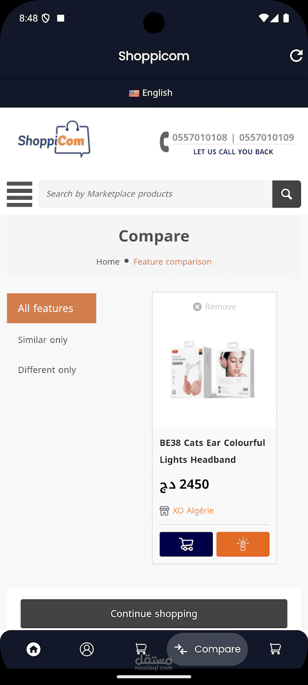This screenshot has width=308, height=685.
Task: Tap the ShoppiCom logo
Action: click(54, 139)
